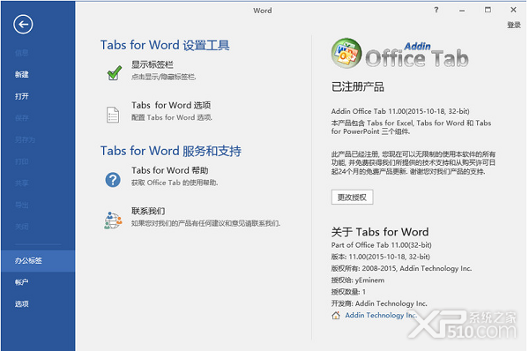The height and width of the screenshot is (351, 529).
Task: Click the 配置 Tabs for Word 选项 description
Action: coord(172,118)
